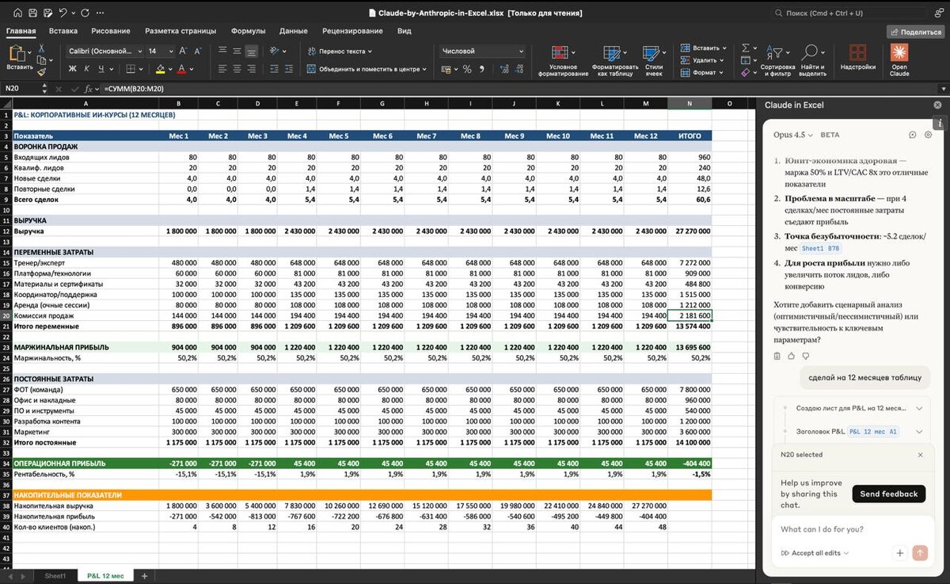
Task: Click the AutoSum sigma icon
Action: pos(745,48)
